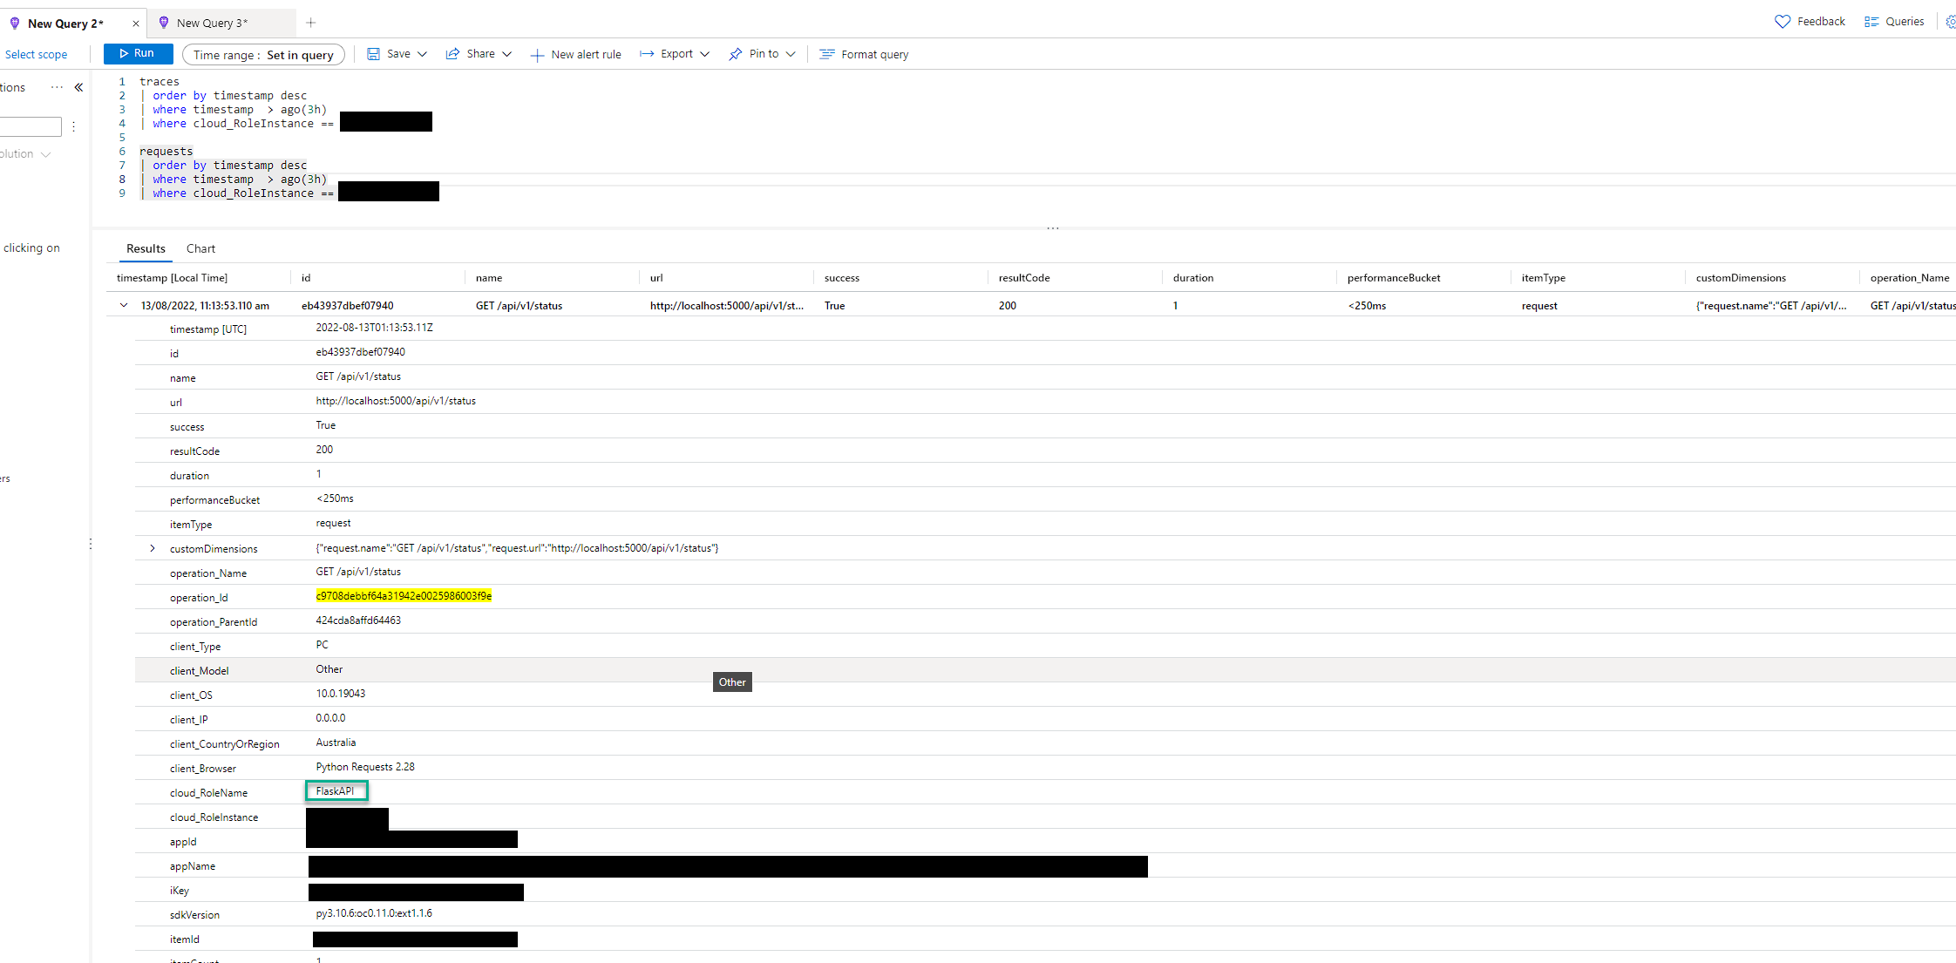Expand the Export dropdown chevron
The image size is (1956, 963).
coord(704,54)
